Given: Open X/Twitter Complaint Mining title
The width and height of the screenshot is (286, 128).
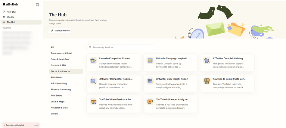Looking at the screenshot, I should click(228, 58).
